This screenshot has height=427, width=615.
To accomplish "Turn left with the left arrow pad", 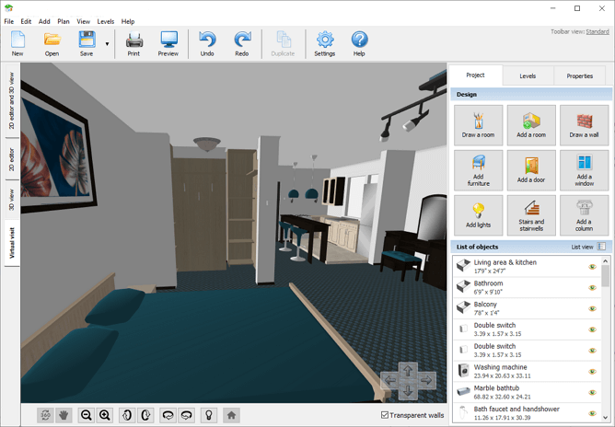I will 389,380.
